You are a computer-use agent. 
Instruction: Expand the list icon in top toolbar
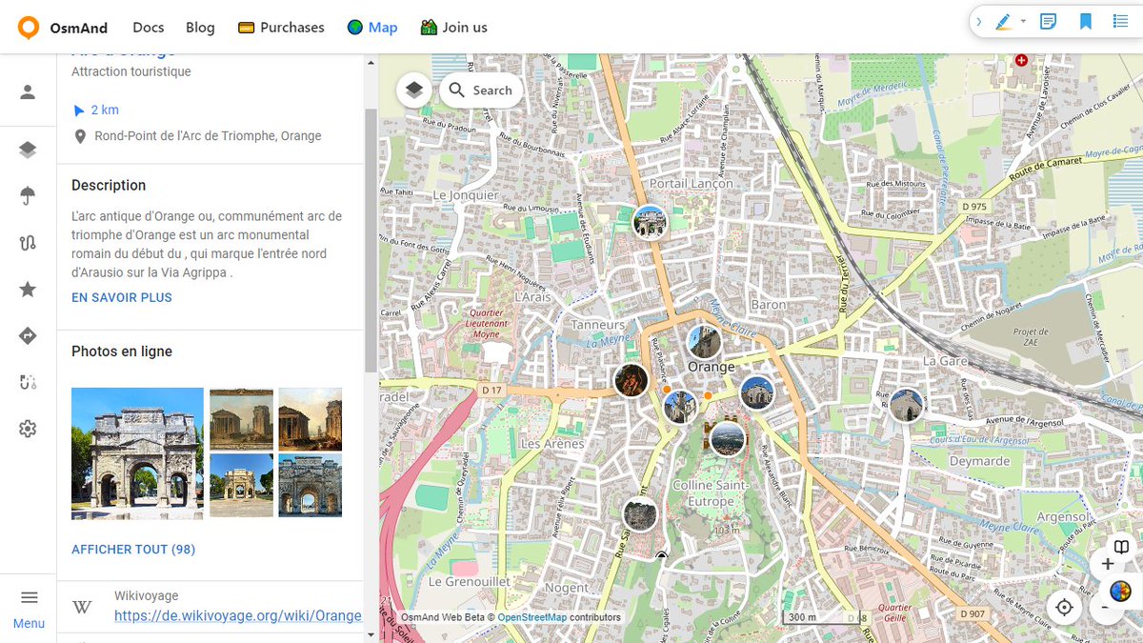click(x=1121, y=21)
